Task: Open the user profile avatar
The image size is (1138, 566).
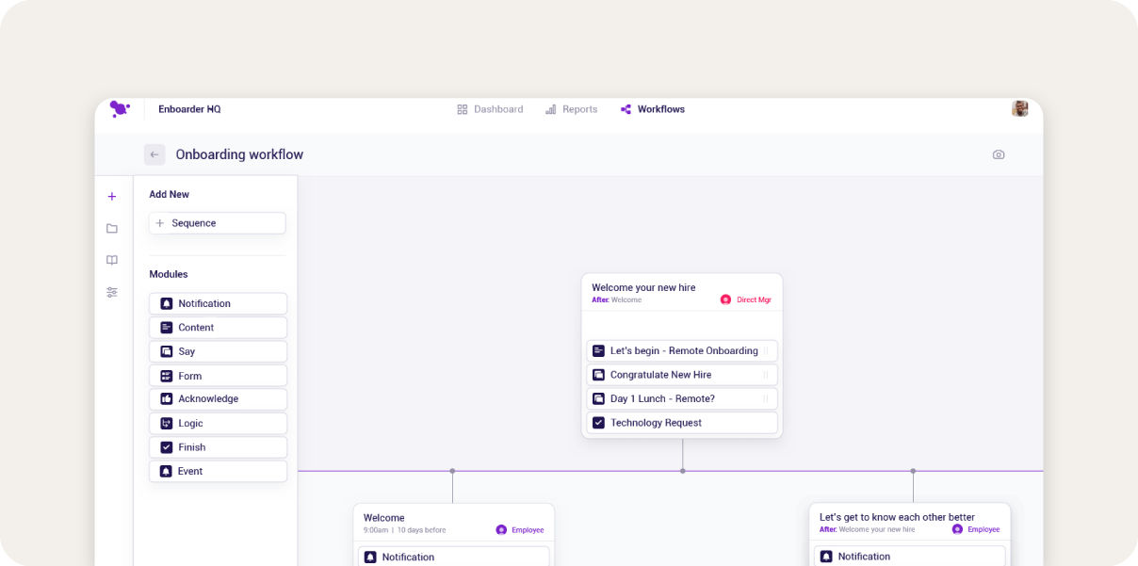Action: 1020,108
